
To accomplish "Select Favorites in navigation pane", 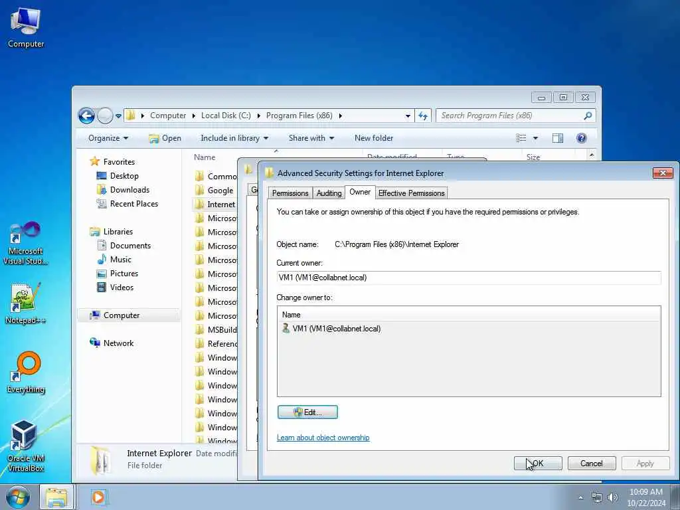I will pyautogui.click(x=119, y=162).
